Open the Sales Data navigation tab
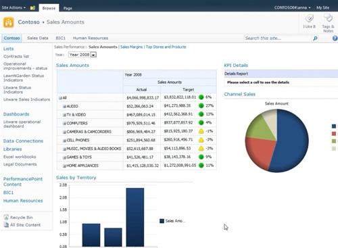 coord(38,38)
